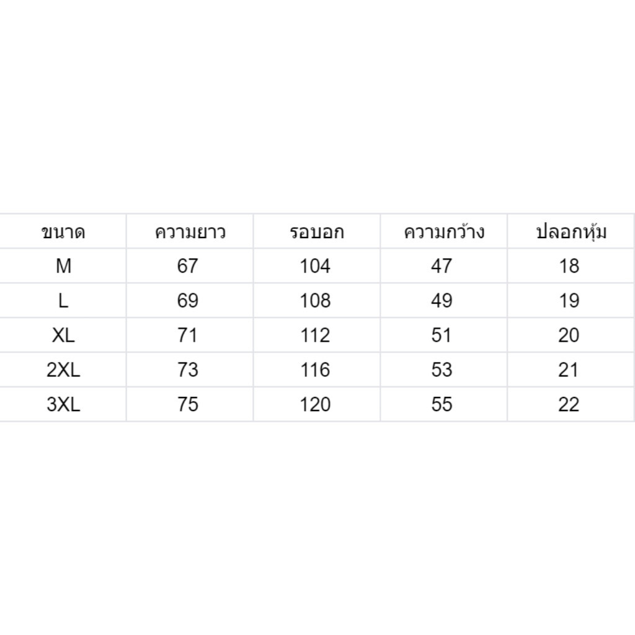Click the รอบอก column header
This screenshot has height=635, width=635.
[317, 231]
